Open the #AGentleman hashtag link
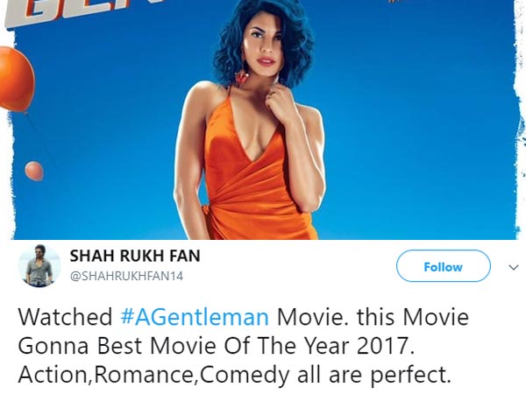 195,317
